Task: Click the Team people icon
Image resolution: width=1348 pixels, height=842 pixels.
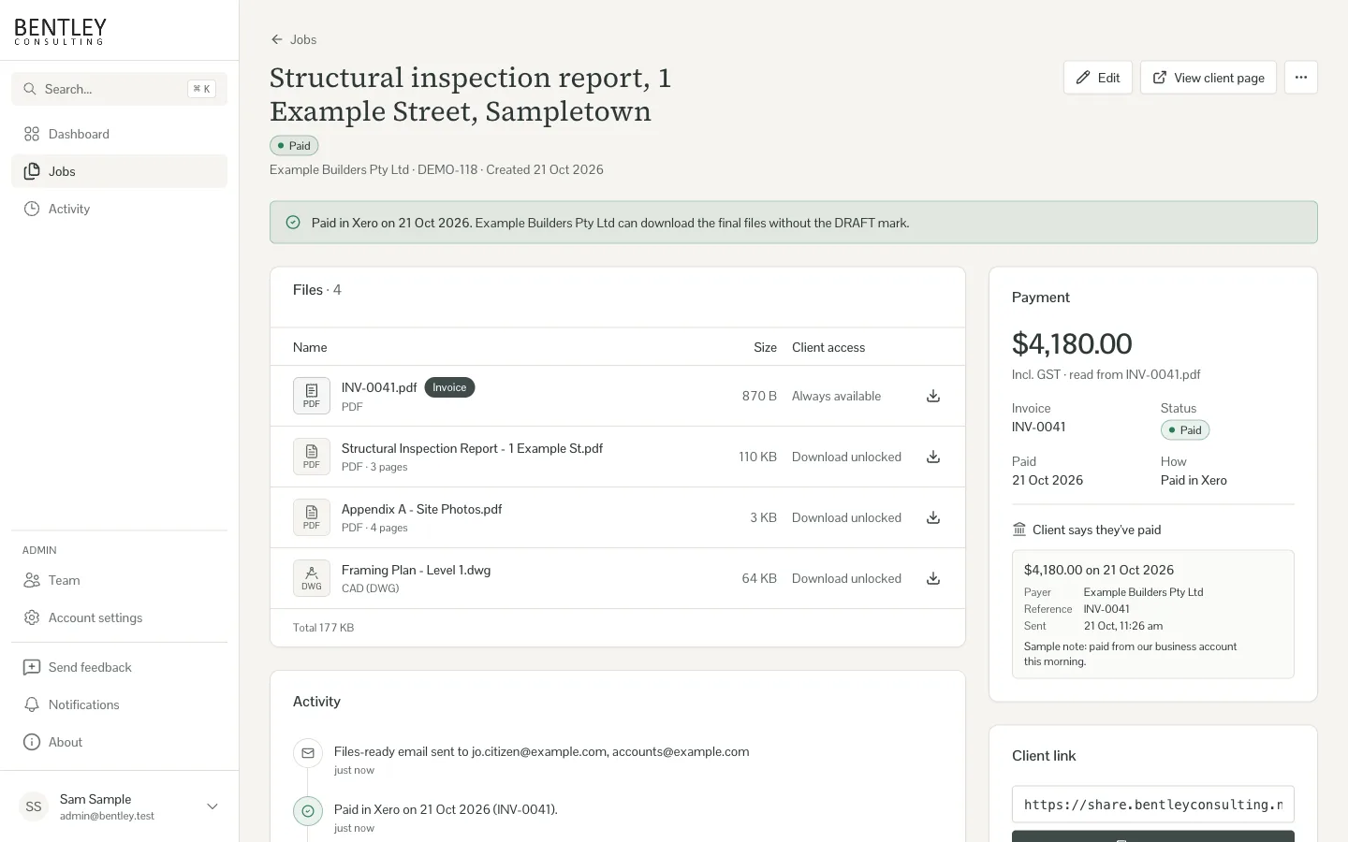Action: [32, 580]
